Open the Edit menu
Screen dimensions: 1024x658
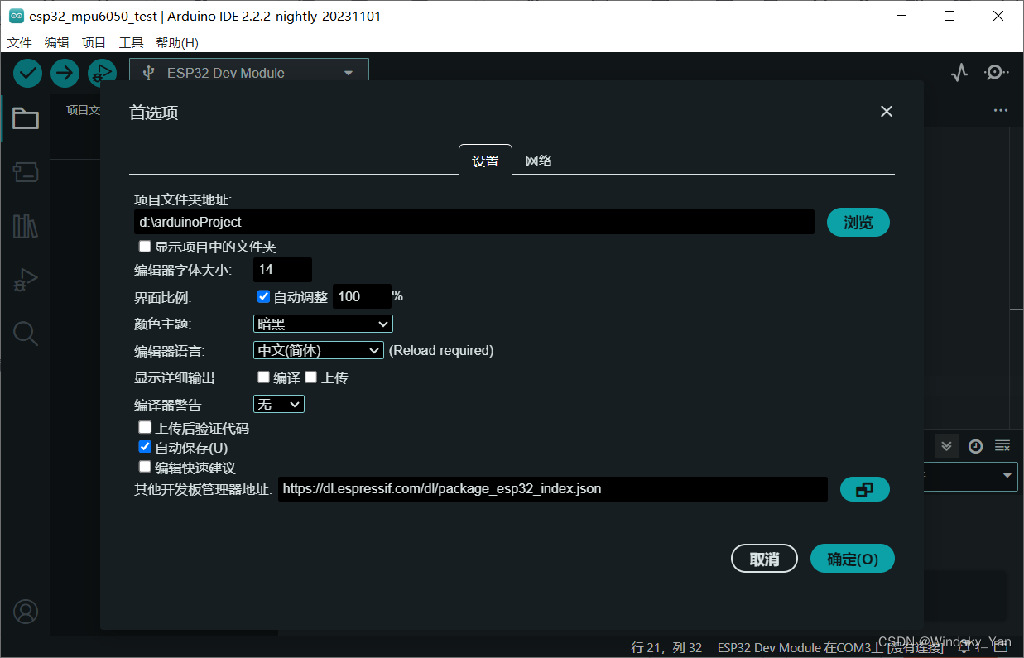pos(57,42)
